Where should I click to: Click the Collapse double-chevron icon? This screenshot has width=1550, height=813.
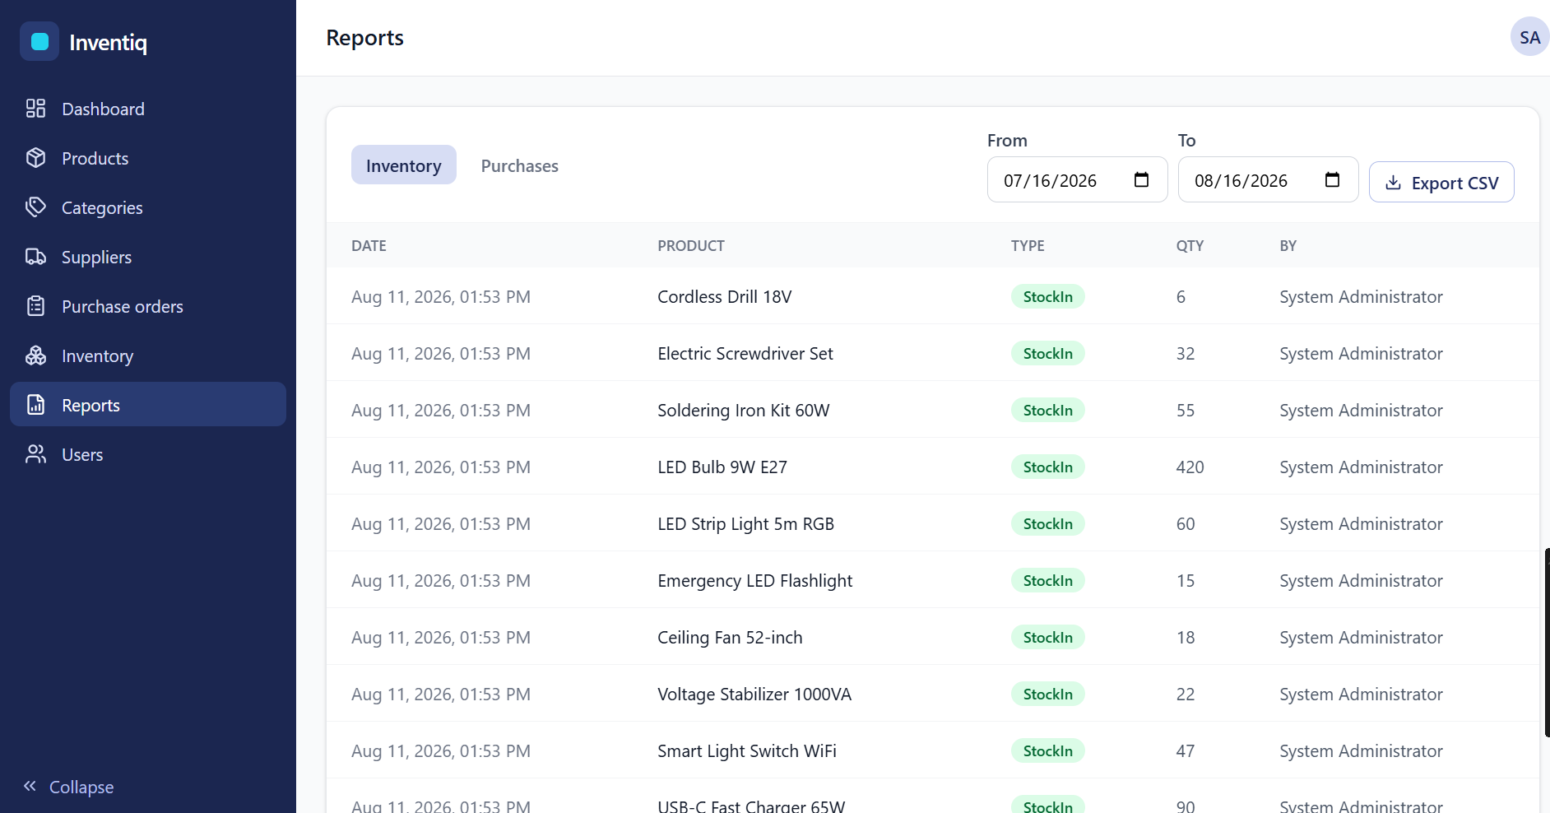tap(30, 786)
